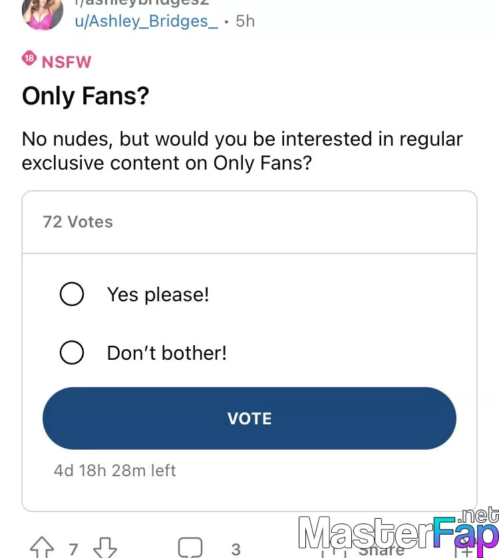
Task: Click the NSFW label text
Action: pyautogui.click(x=67, y=62)
